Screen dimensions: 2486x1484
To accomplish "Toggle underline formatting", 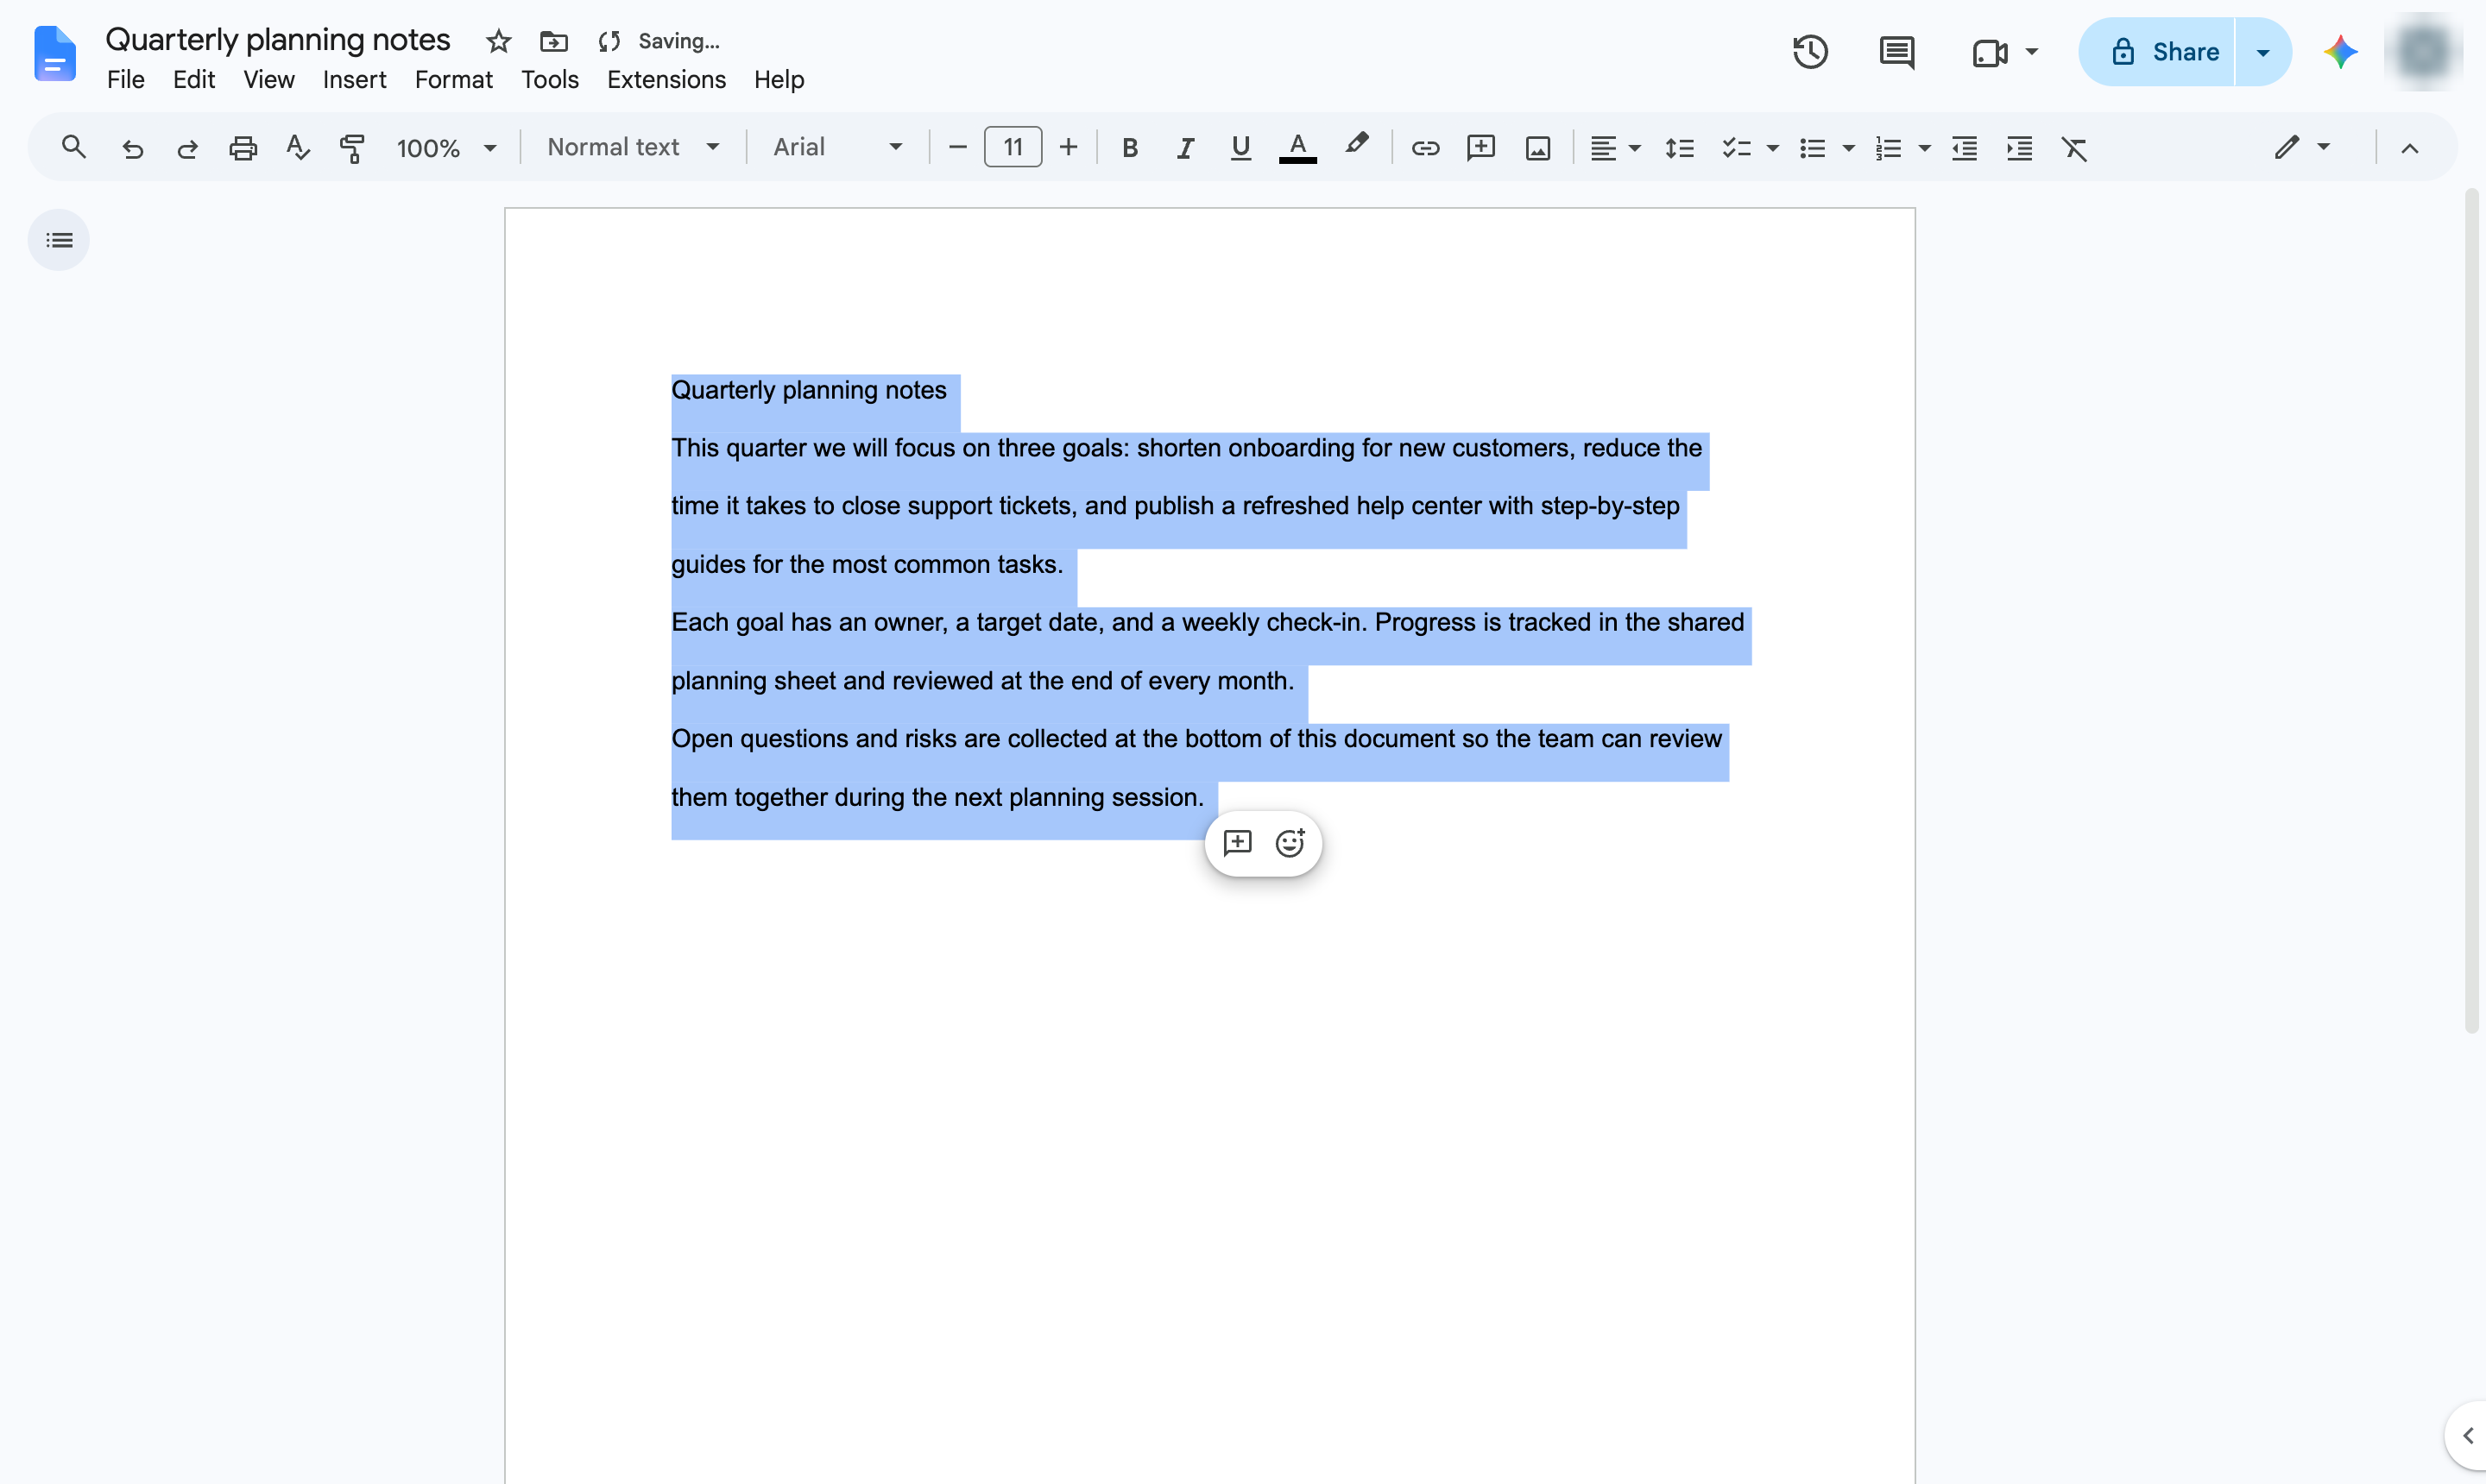I will click(1240, 148).
